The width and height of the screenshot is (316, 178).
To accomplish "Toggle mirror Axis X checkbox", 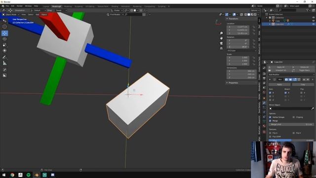I will [270, 93].
